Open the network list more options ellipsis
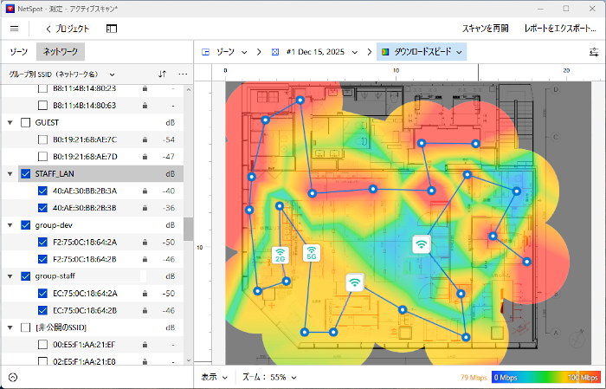Screen dimensions: 606x389 (x=183, y=75)
